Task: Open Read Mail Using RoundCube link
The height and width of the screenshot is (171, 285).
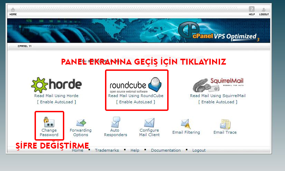Action: [136, 96]
